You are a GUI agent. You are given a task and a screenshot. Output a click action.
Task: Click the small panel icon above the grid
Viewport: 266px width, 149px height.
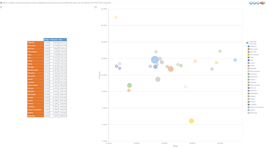point(1,7)
